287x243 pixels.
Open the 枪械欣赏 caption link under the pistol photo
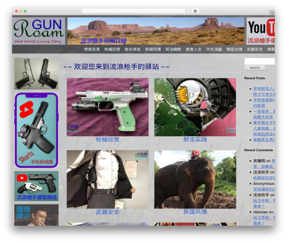tap(107, 140)
